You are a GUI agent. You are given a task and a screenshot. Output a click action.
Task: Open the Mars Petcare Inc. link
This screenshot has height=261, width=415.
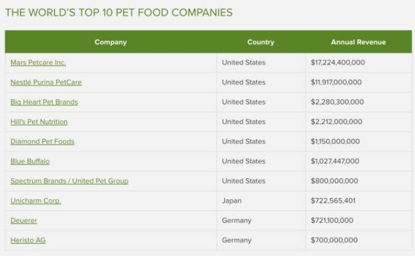[38, 62]
